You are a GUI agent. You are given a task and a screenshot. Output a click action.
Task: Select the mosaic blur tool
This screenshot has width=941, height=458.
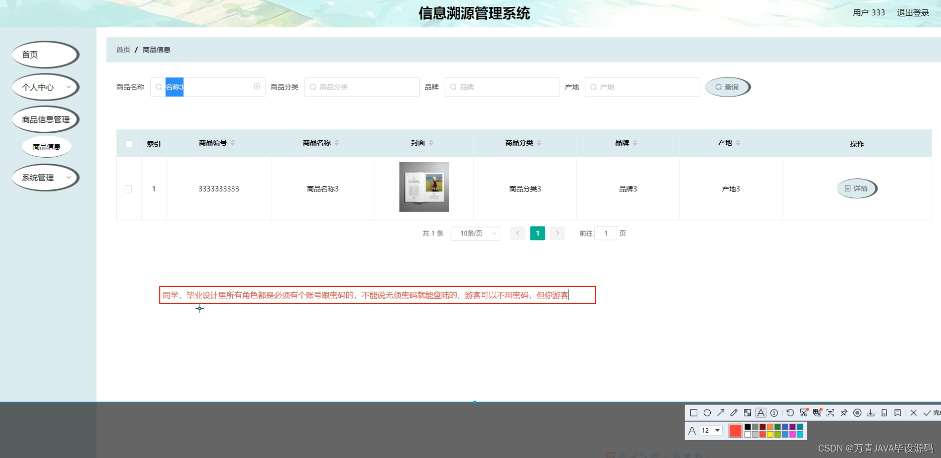pos(746,413)
